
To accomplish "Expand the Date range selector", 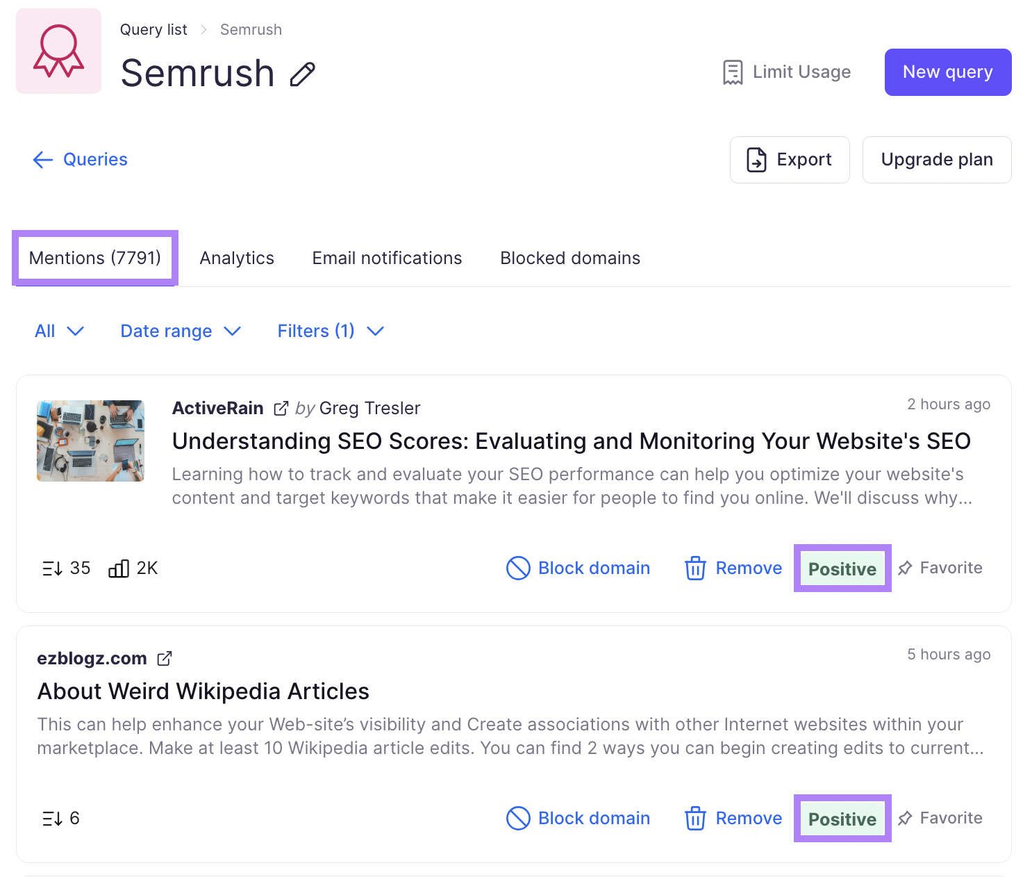I will click(179, 331).
